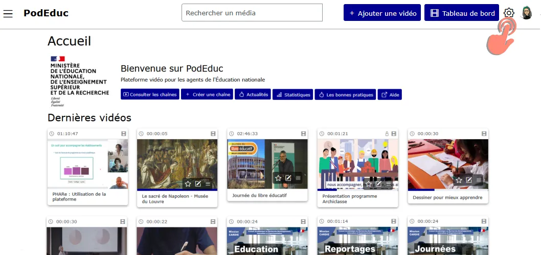Favorite the Le sacré de Napoleon video
Image resolution: width=541 pixels, height=255 pixels.
coord(188,184)
